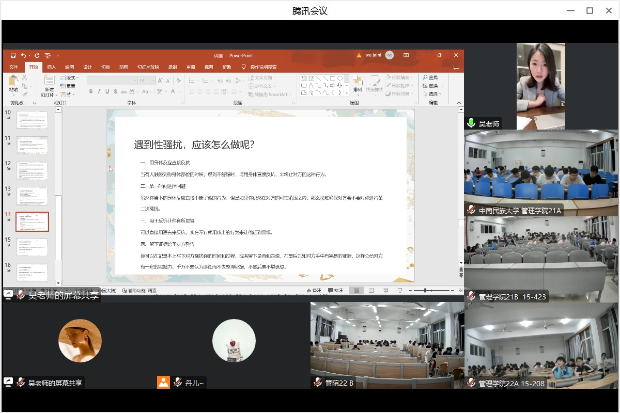
Task: Click the Find (查找) magnifier tool
Action: (430, 77)
